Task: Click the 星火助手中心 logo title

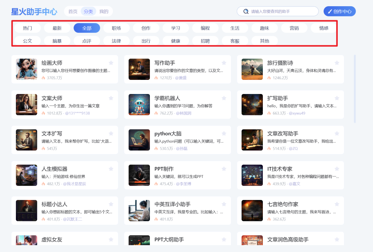Action: (34, 11)
